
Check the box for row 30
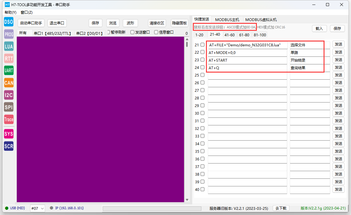pos(202,113)
